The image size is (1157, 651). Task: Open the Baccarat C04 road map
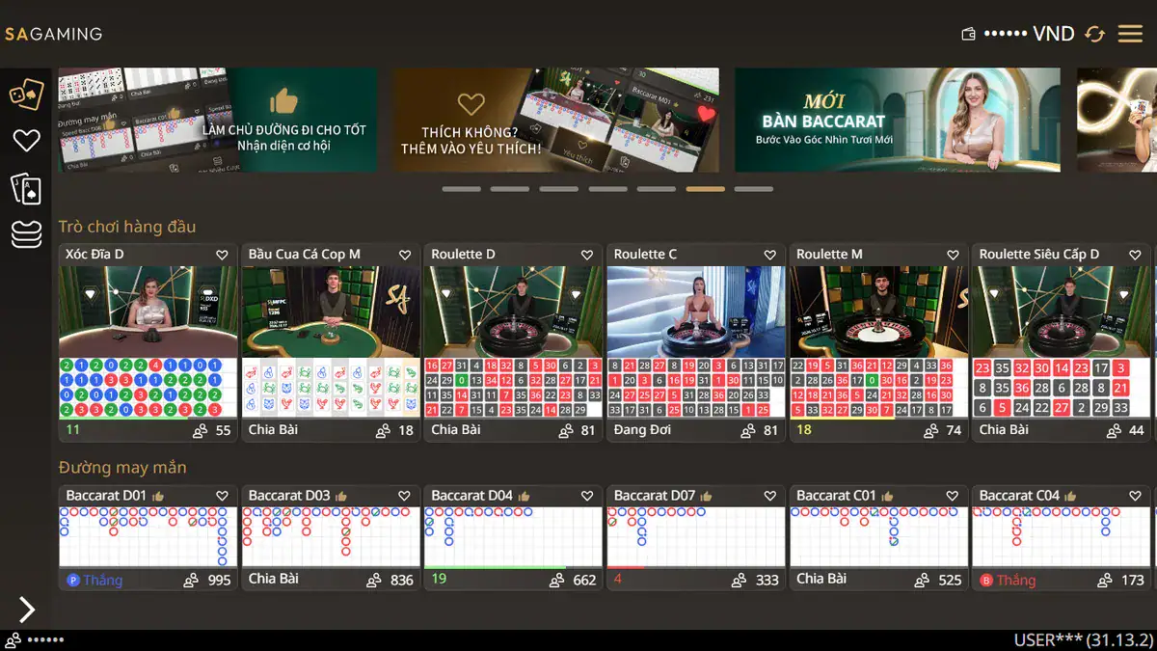pyautogui.click(x=1062, y=537)
